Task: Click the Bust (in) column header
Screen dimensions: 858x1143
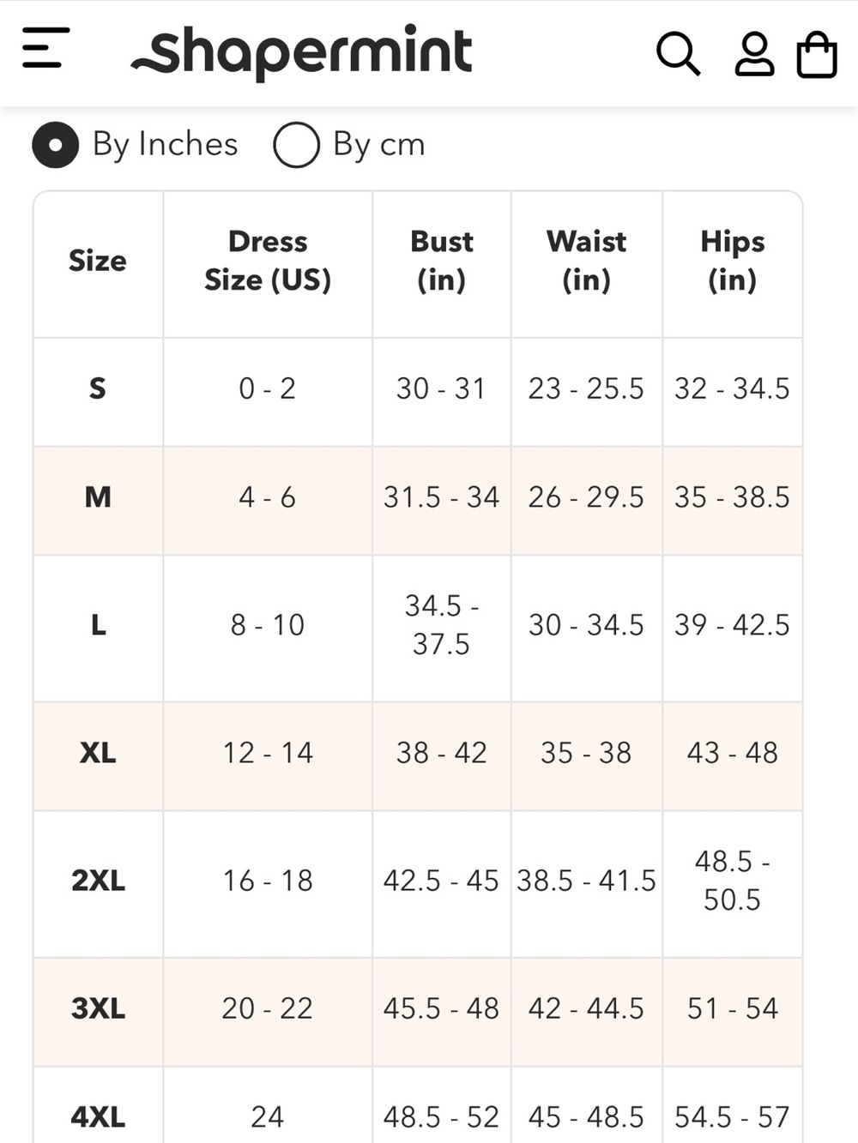Action: point(442,261)
